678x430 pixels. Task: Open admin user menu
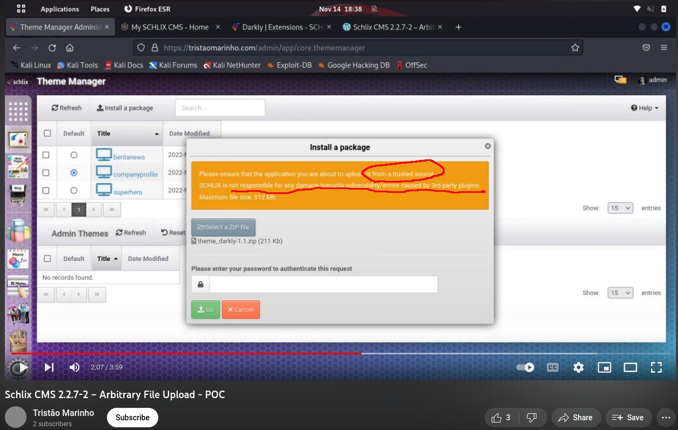click(x=652, y=80)
